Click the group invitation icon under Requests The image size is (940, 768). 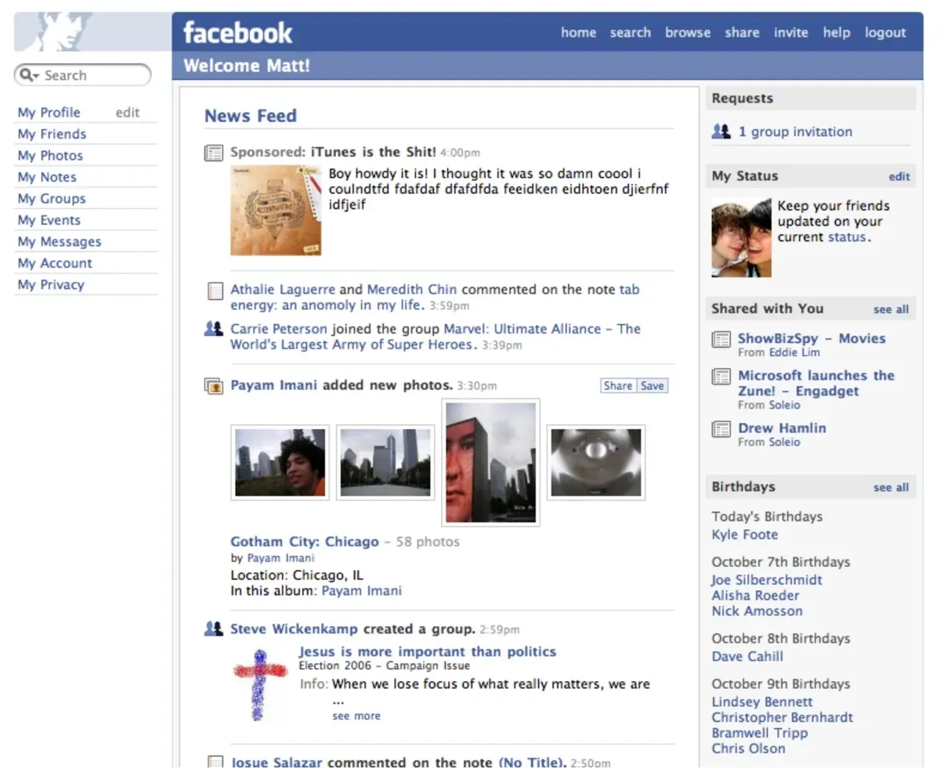click(721, 132)
